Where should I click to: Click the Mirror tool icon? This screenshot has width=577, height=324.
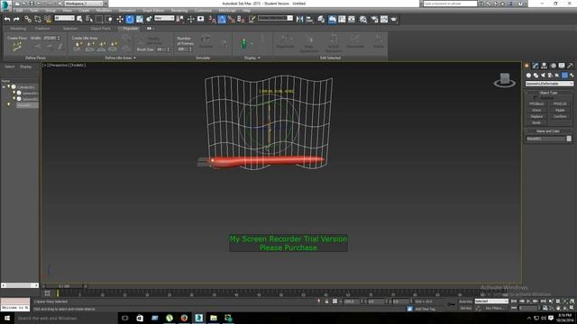300,19
